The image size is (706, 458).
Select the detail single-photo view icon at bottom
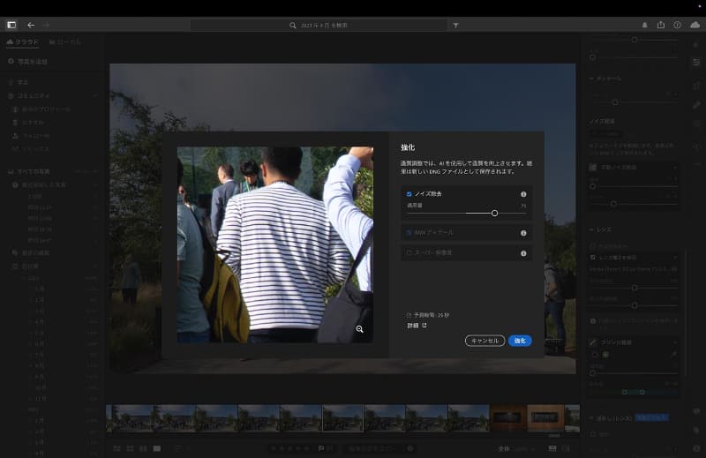point(157,448)
